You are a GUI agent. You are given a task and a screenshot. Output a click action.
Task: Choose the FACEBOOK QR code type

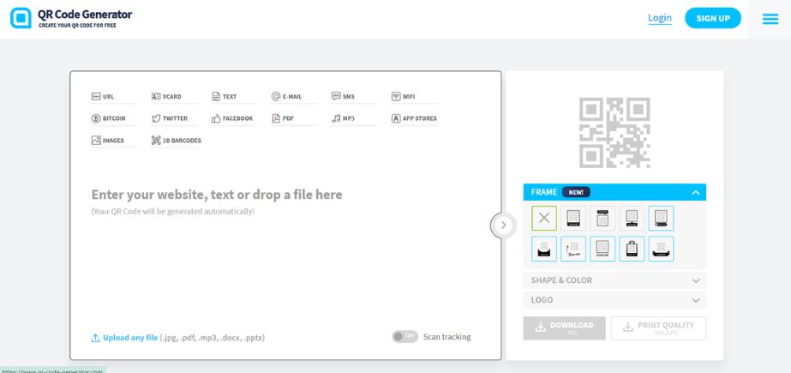coord(234,118)
